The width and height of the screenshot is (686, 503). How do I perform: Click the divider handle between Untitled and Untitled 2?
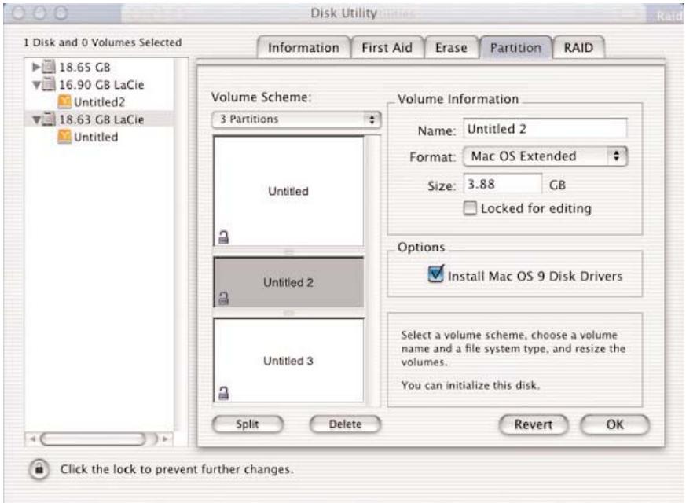pos(288,252)
